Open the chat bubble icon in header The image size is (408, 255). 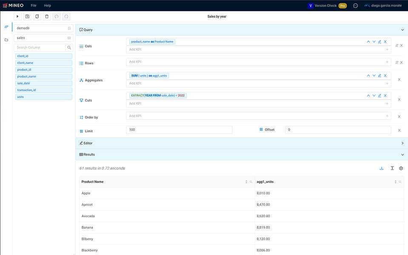[x=355, y=6]
